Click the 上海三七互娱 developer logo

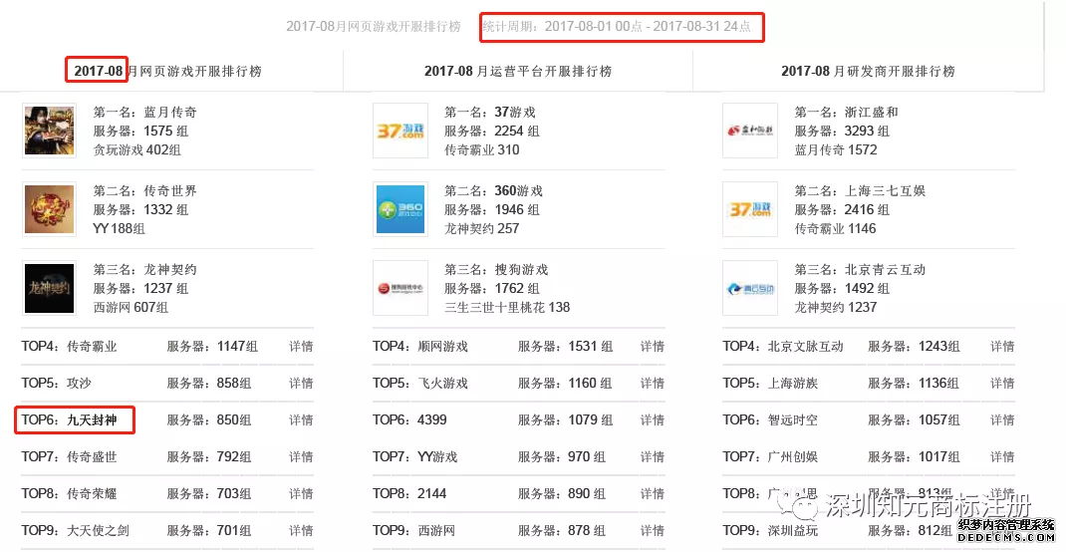[750, 209]
